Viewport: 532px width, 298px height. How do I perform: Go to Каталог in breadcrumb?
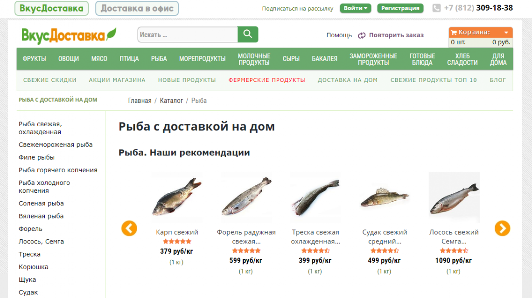click(171, 101)
